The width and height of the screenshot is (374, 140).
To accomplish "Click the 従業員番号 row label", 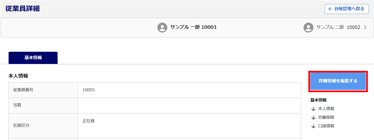I will coord(43,90).
